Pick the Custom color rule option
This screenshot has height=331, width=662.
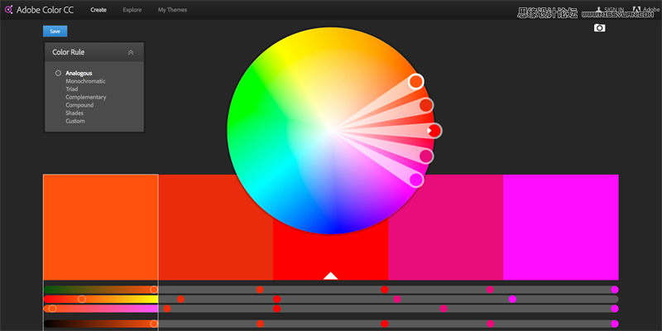pos(75,122)
